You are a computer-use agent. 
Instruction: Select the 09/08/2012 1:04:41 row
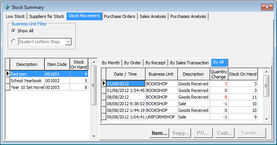[x=180, y=117]
